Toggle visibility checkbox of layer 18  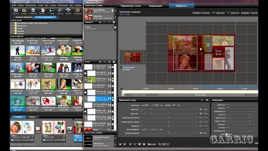[113, 105]
